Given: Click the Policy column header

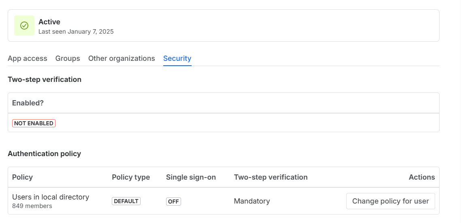Looking at the screenshot, I should pyautogui.click(x=22, y=177).
